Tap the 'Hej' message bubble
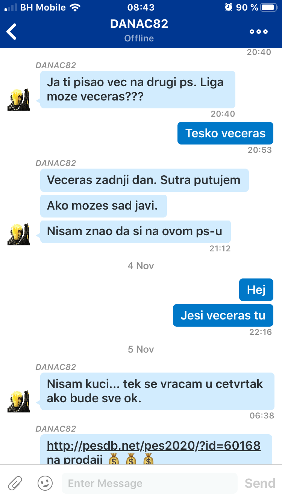Screen dimensions: 282x502 click(x=256, y=290)
